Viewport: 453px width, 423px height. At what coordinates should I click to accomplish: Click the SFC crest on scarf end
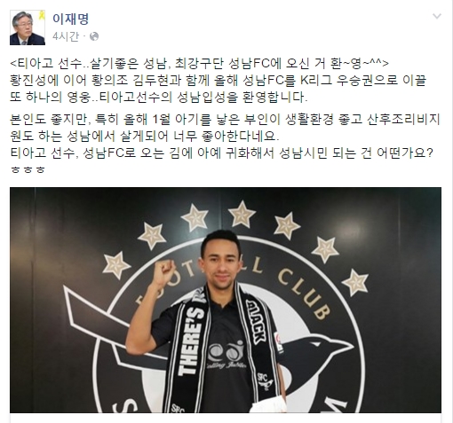[x=265, y=381]
